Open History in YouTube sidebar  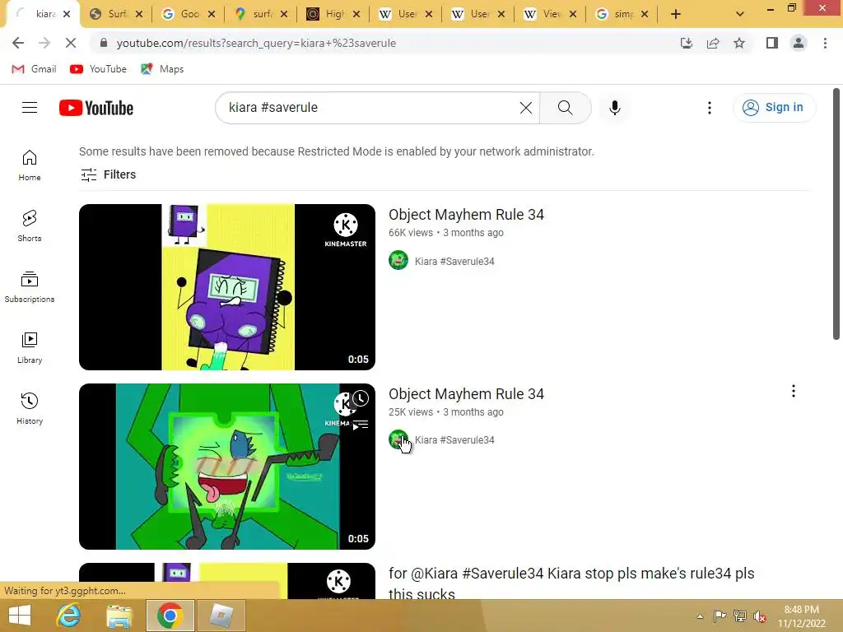pos(30,408)
